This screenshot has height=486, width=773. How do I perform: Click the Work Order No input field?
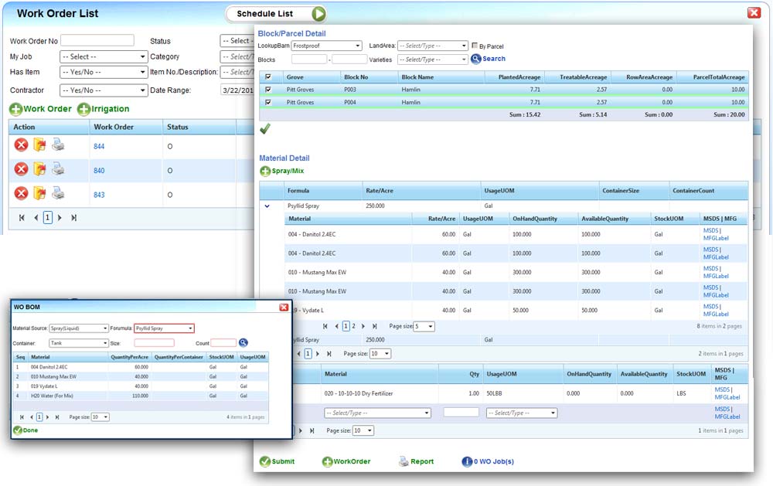click(x=97, y=40)
